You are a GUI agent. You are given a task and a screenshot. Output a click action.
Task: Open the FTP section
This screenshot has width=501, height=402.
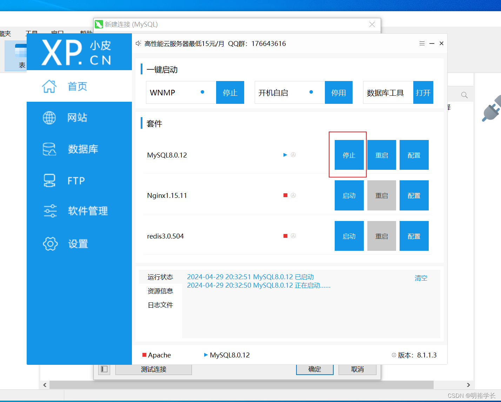(79, 181)
